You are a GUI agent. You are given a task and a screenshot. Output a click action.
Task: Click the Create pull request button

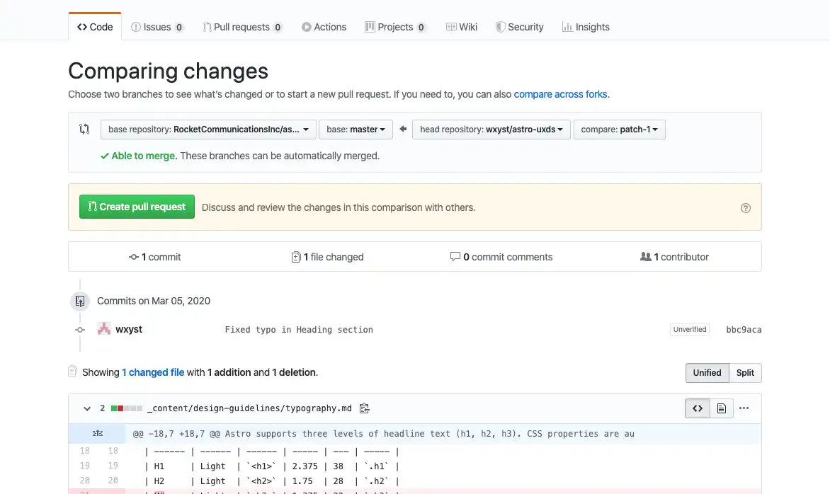coord(137,207)
